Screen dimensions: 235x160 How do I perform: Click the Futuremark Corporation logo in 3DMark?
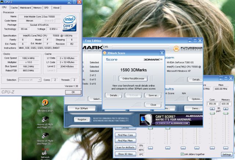[188, 48]
